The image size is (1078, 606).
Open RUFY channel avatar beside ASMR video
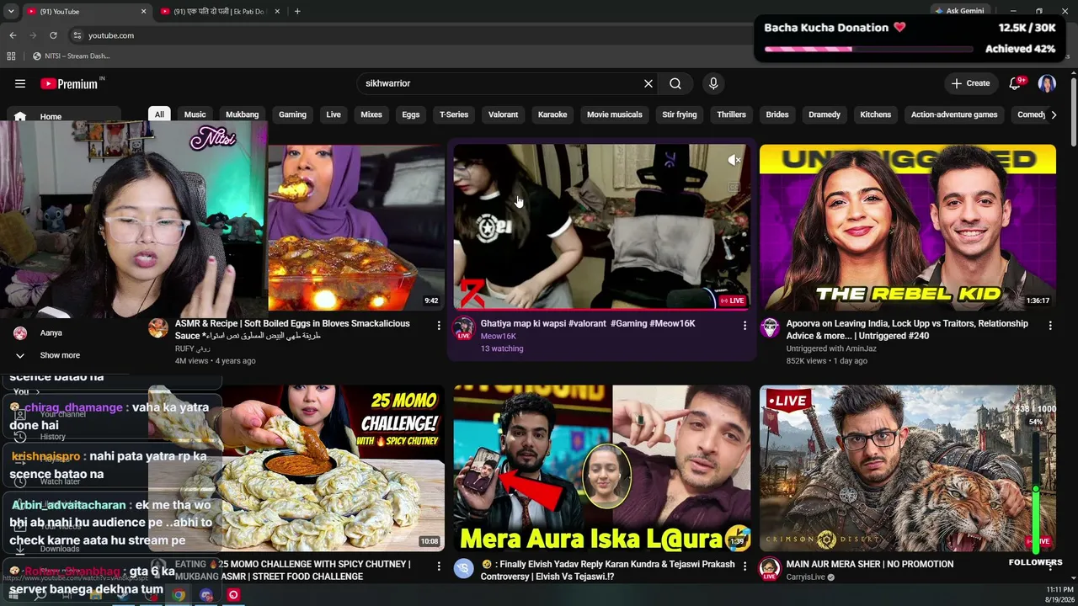pos(158,328)
